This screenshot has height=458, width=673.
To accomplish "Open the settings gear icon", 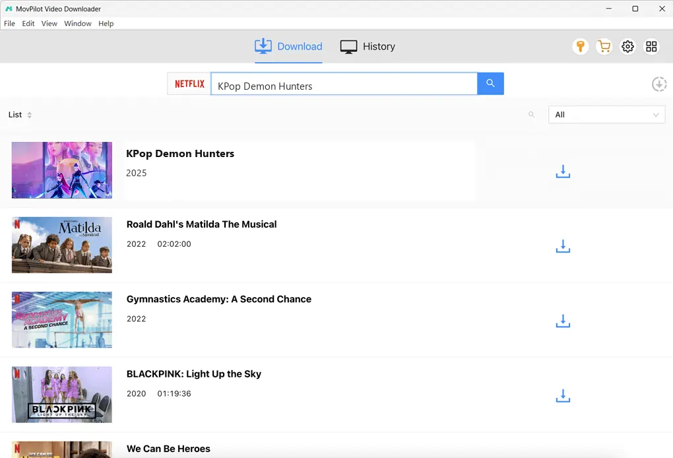I will [627, 46].
